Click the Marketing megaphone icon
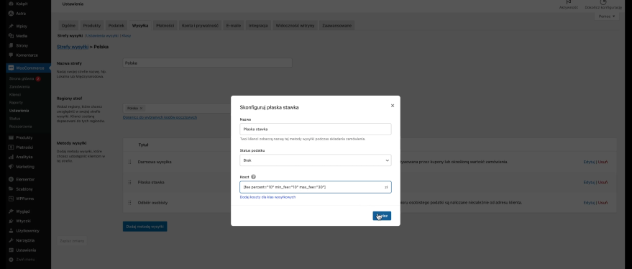The width and height of the screenshot is (632, 269). tap(12, 167)
